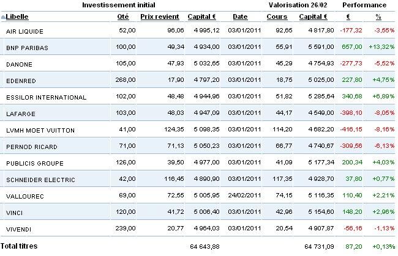Click the ESSILOR INTERNATIONAL row label
398x256 pixels.
pyautogui.click(x=46, y=97)
